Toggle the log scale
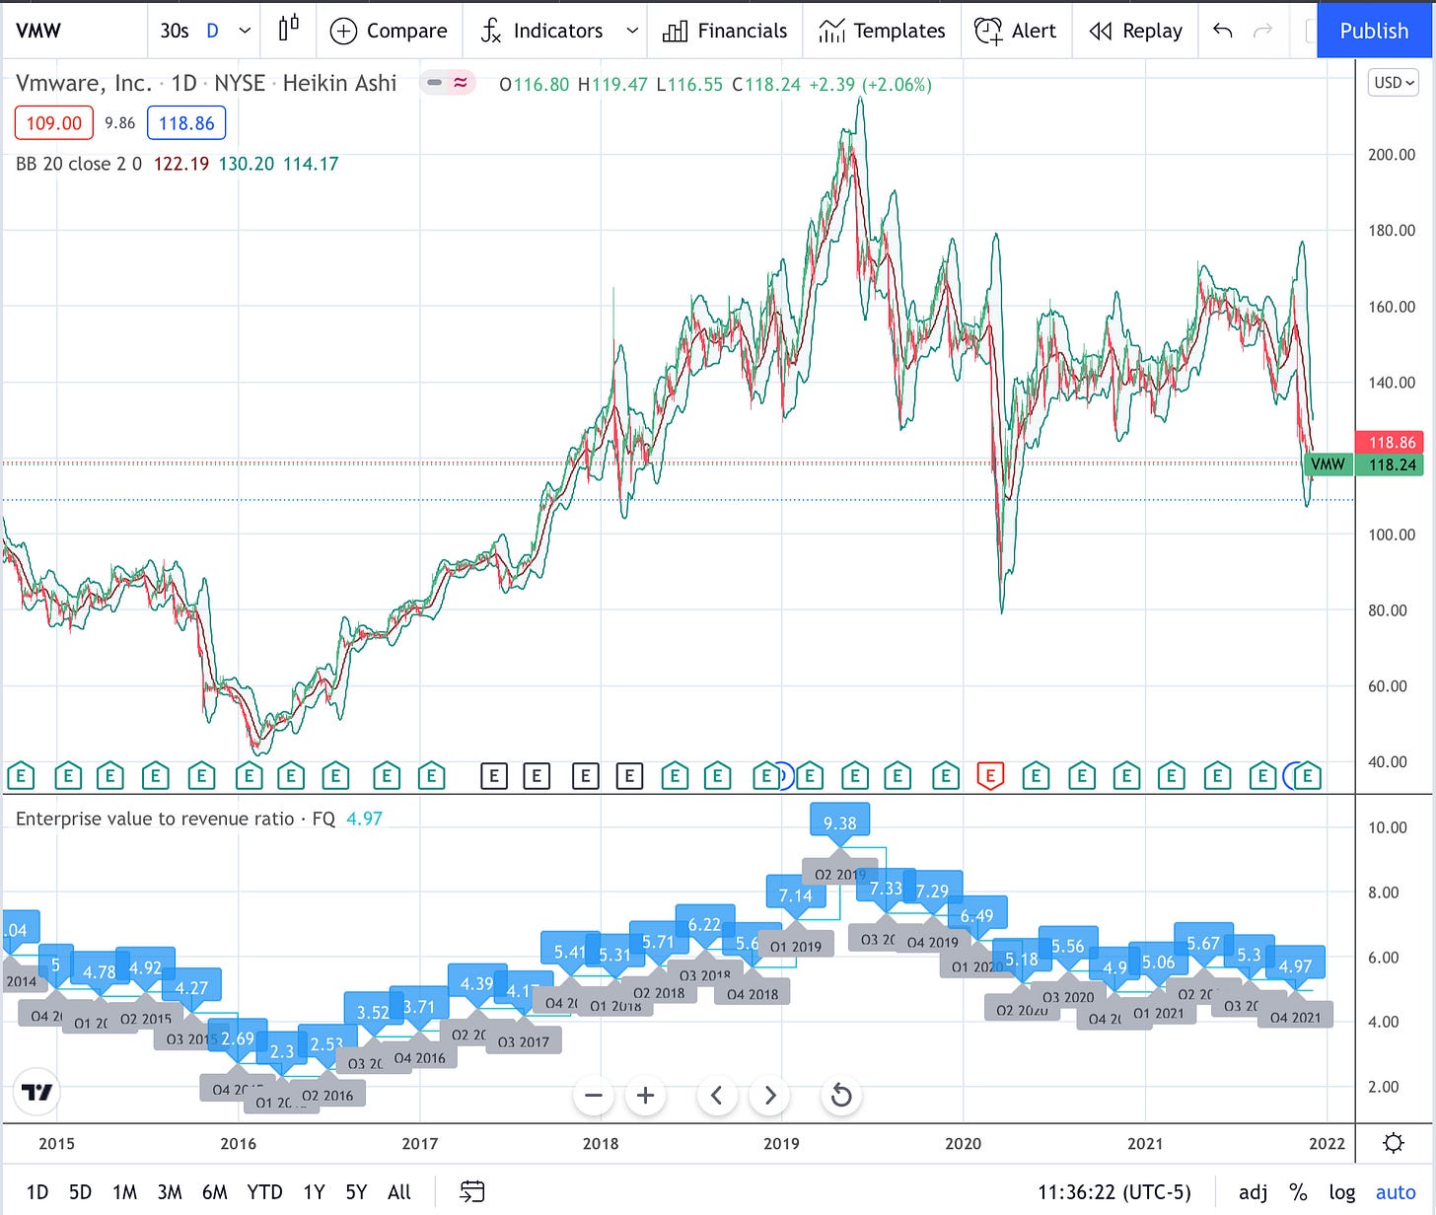1436x1215 pixels. tap(1342, 1192)
